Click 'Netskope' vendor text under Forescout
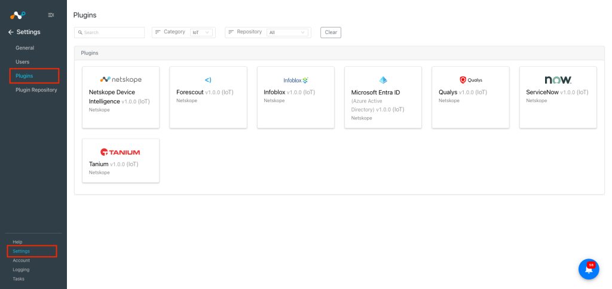Image resolution: width=612 pixels, height=289 pixels. coord(186,101)
